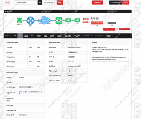Open the Metro Akses tab
This screenshot has height=119, width=141.
(x=26, y=36)
